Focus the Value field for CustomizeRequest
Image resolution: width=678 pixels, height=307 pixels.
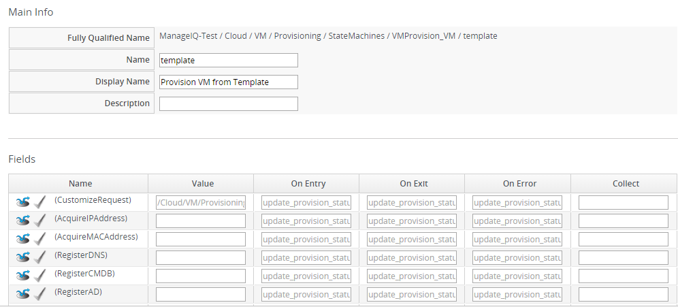point(201,202)
